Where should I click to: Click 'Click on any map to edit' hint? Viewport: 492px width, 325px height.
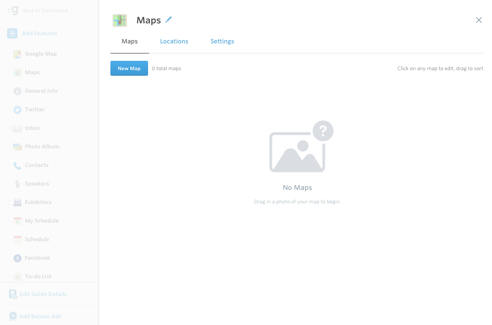click(x=441, y=69)
